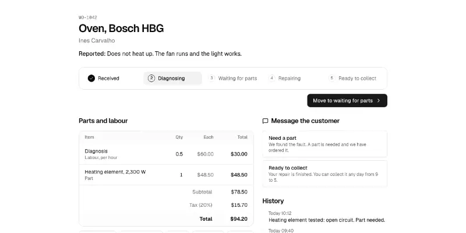This screenshot has width=466, height=233.
Task: Click the speech bubble icon by Message the customer
Action: 266,121
